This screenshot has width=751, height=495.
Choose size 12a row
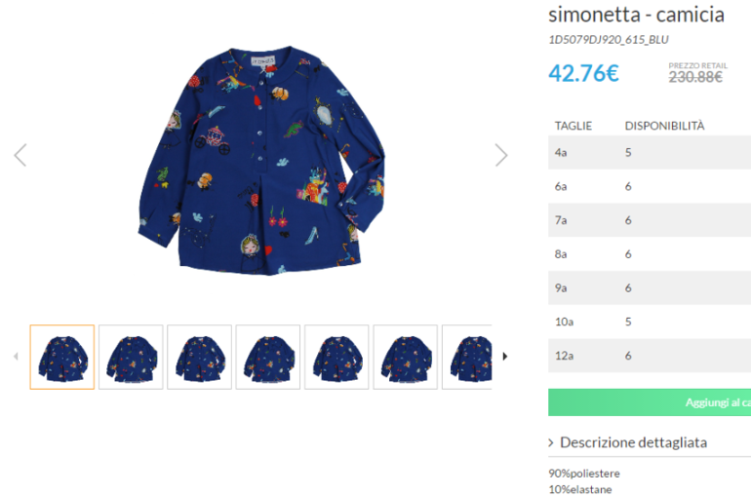click(x=649, y=356)
